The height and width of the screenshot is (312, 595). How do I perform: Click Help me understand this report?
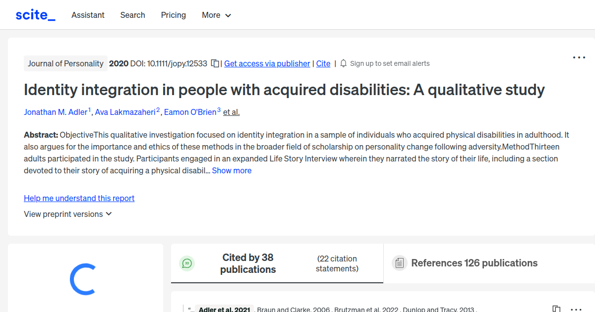(79, 198)
